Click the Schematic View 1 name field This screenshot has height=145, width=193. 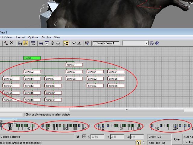[x=106, y=43]
